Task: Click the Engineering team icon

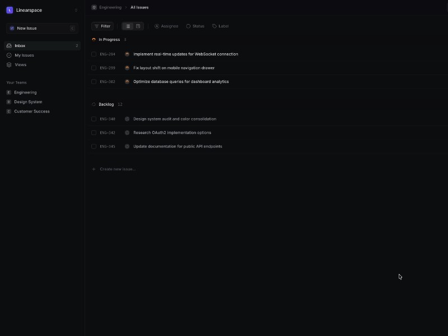Action: tap(8, 92)
